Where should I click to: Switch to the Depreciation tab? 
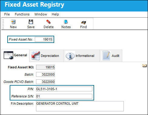pyautogui.click(x=46, y=56)
